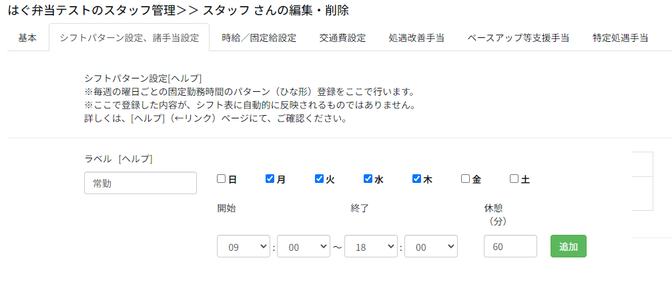Image resolution: width=672 pixels, height=294 pixels.
Task: Click the green 追加 button
Action: click(x=568, y=246)
